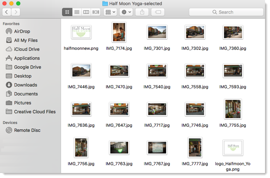
Task: Select the IMG_7755.jpg thumbnail
Action: tap(233, 109)
